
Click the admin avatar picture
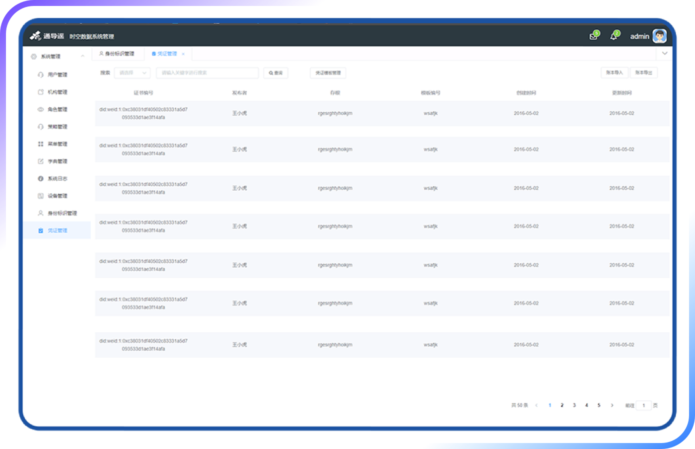point(659,36)
